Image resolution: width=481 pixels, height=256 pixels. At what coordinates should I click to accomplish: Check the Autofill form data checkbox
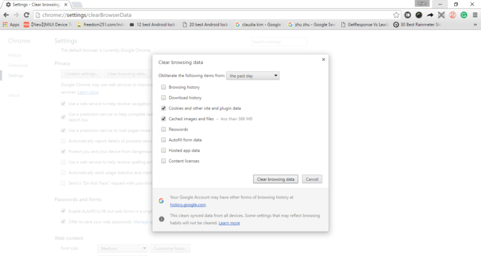pos(163,140)
